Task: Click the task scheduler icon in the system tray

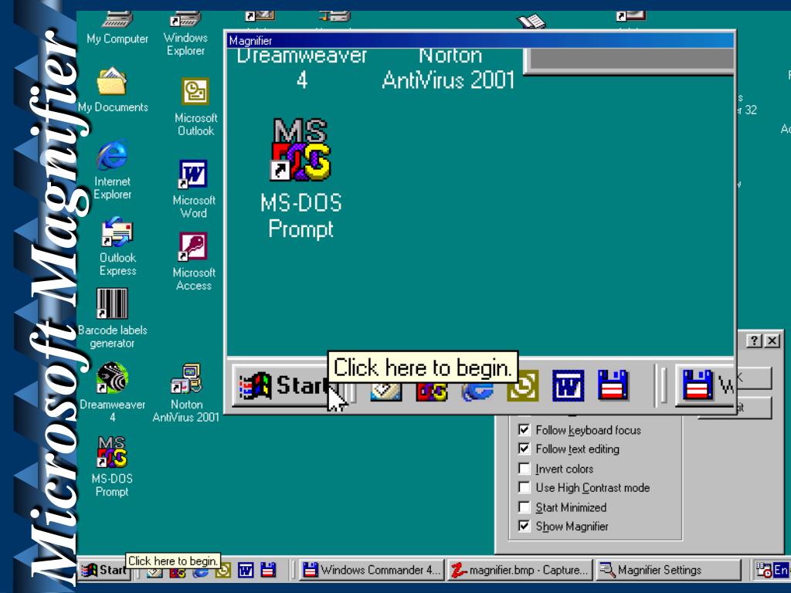Action: [x=763, y=570]
